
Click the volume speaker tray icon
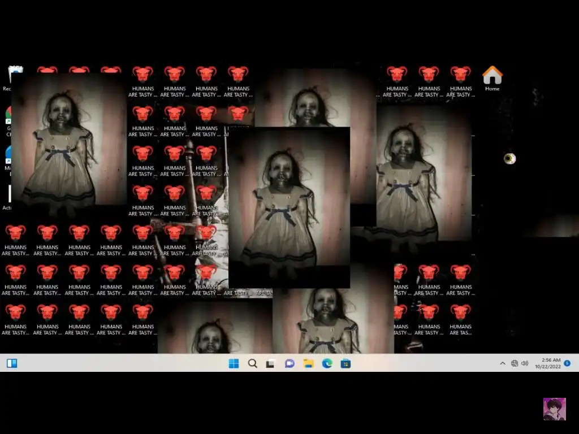tap(525, 363)
